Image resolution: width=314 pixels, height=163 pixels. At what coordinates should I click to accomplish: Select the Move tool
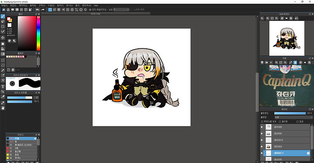[x=3, y=37]
